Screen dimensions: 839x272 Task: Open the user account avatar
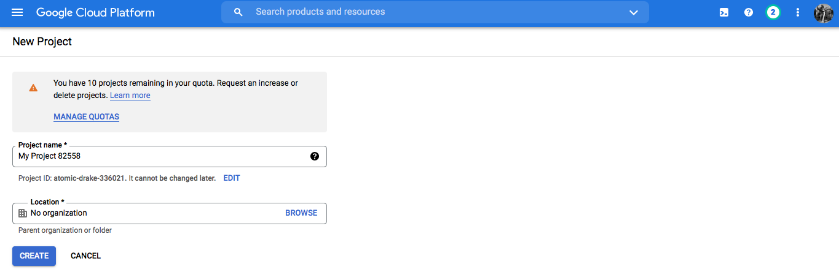823,12
